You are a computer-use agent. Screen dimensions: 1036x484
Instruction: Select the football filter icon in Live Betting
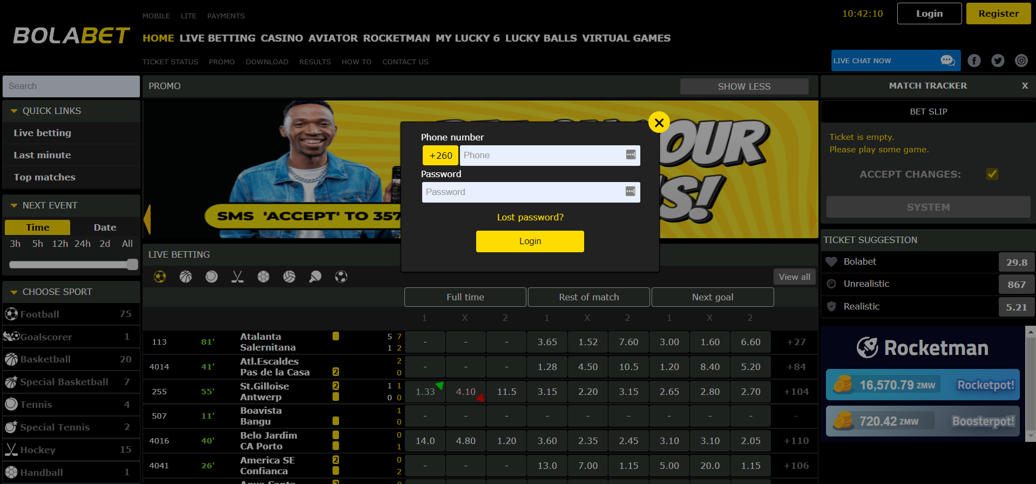coord(160,277)
